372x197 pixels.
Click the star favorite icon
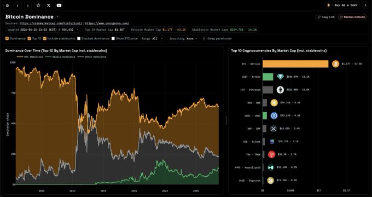[x=38, y=5]
